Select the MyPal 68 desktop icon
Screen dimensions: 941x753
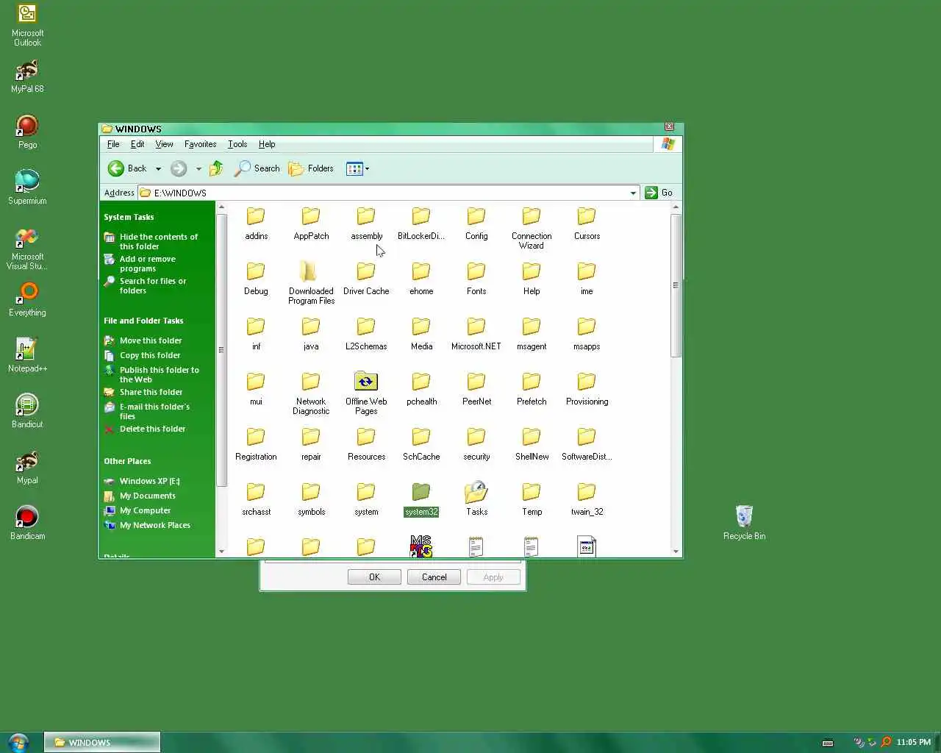pyautogui.click(x=27, y=76)
